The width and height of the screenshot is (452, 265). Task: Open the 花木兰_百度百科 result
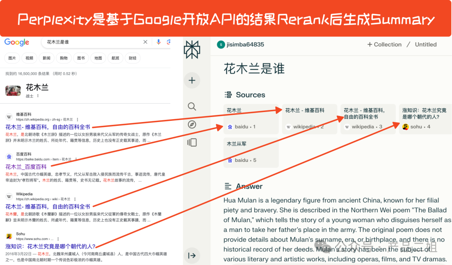pyautogui.click(x=26, y=167)
